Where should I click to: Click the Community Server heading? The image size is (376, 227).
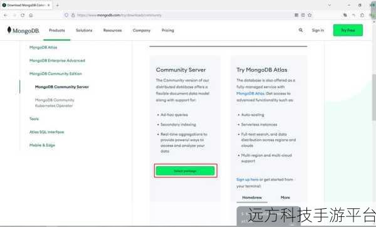(x=181, y=70)
